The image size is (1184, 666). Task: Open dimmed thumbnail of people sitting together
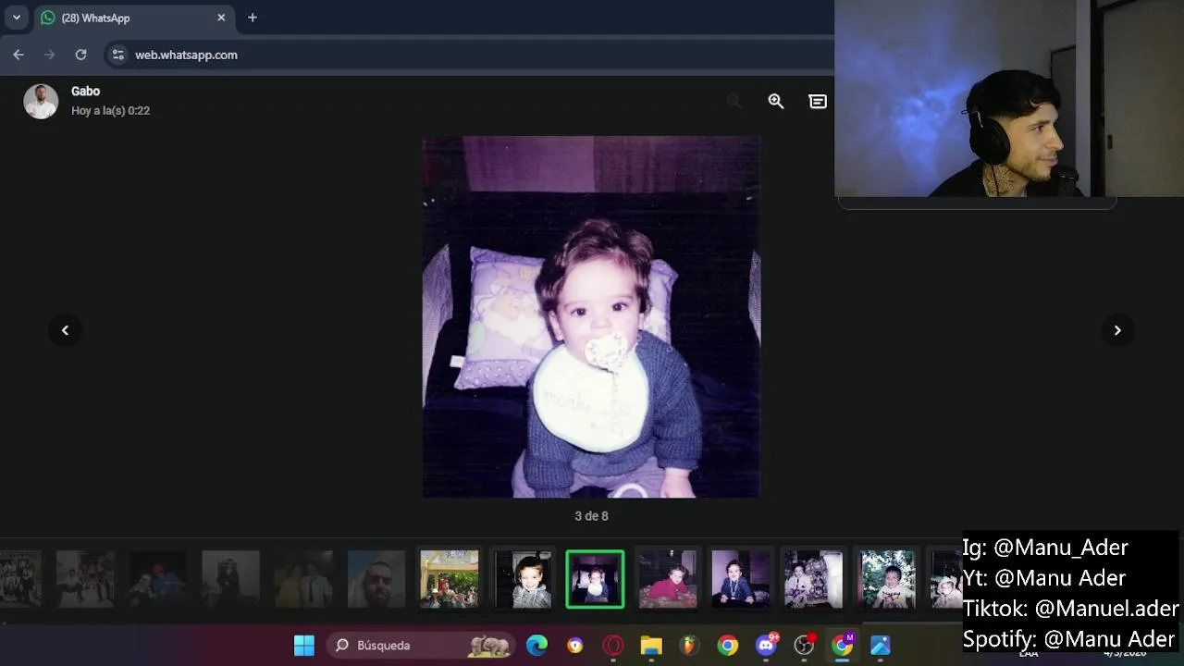(x=85, y=579)
